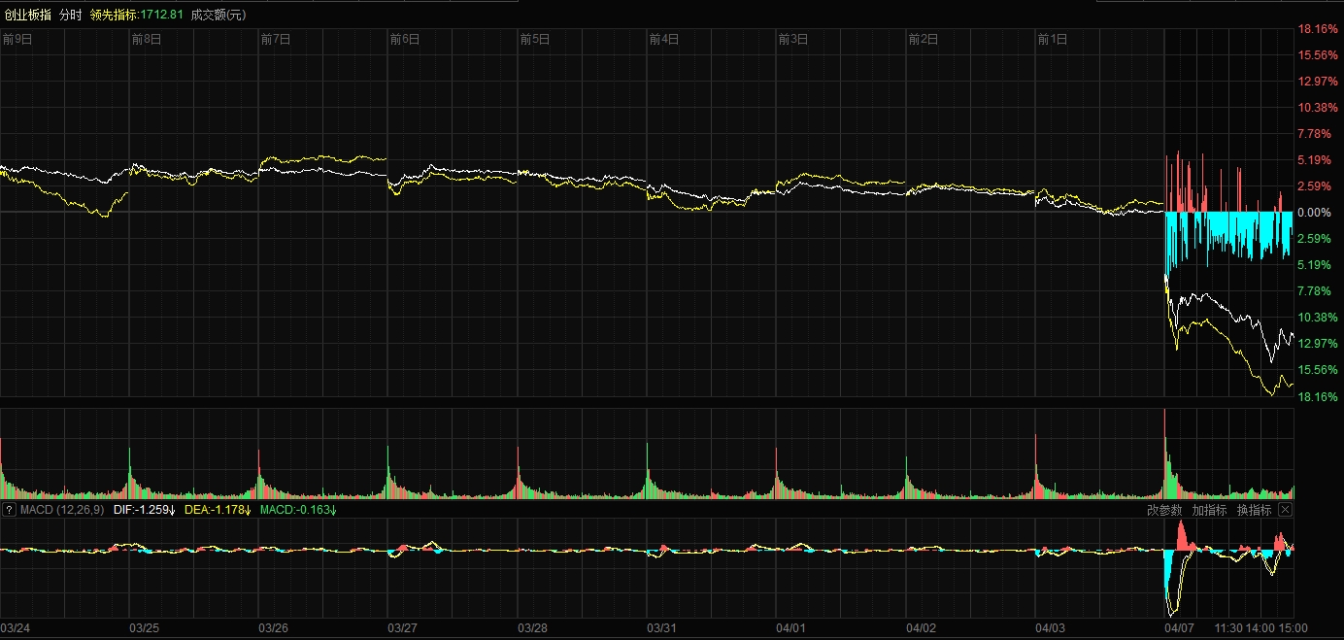Click the 成交额(元) turnover label
Image resolution: width=1344 pixels, height=640 pixels.
(218, 15)
